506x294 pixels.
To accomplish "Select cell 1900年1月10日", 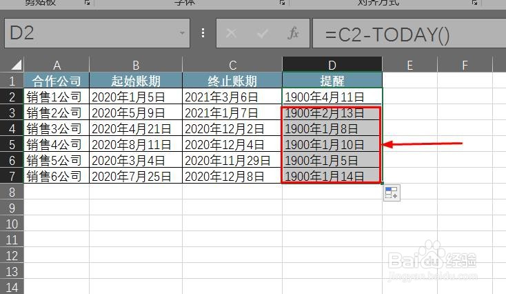I will click(332, 144).
